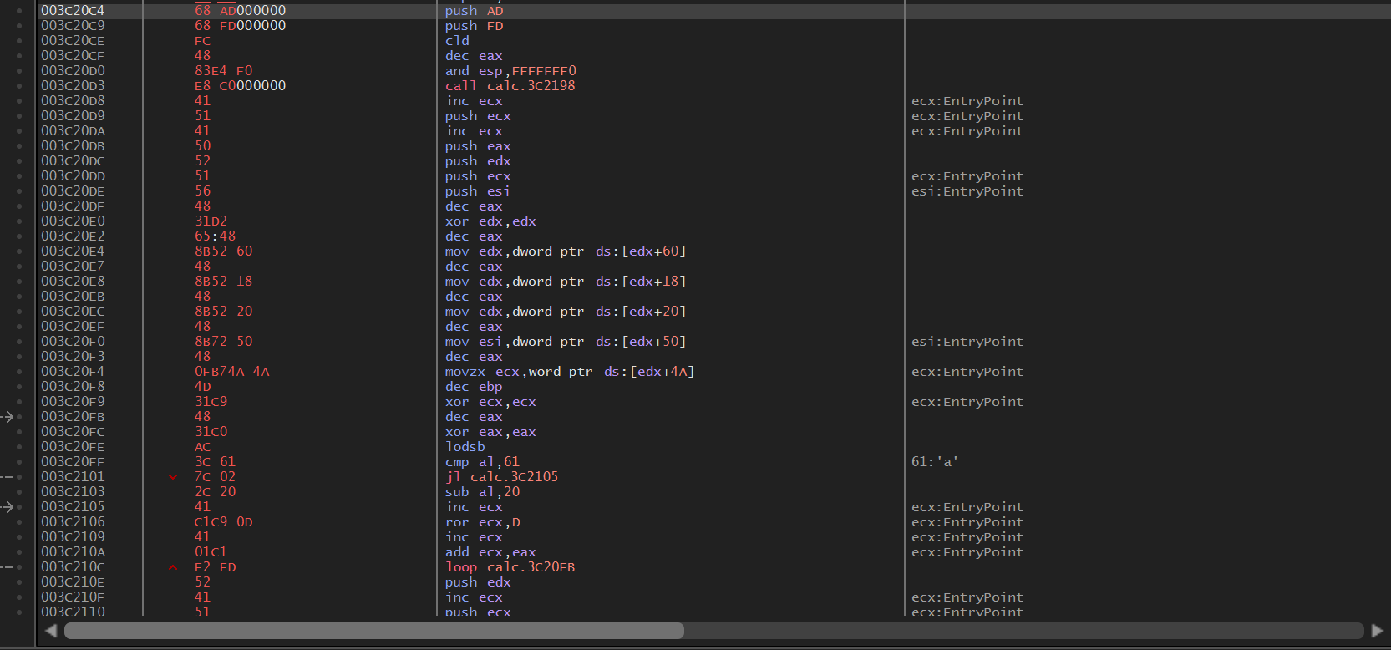
Task: Click the 'dec ebp' instruction
Action: click(474, 387)
